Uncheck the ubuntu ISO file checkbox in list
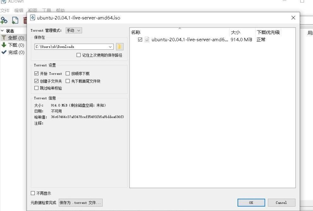The width and height of the screenshot is (313, 211). pos(140,40)
